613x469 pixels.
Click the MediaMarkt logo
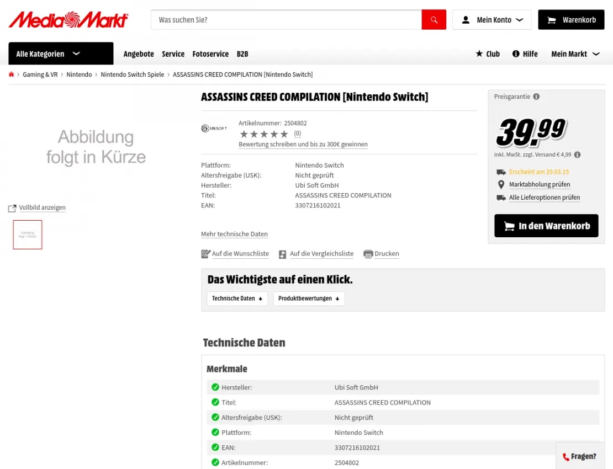[68, 20]
